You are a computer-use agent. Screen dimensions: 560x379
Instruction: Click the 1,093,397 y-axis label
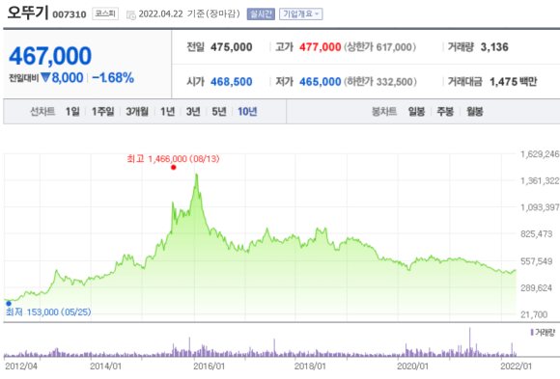540,207
